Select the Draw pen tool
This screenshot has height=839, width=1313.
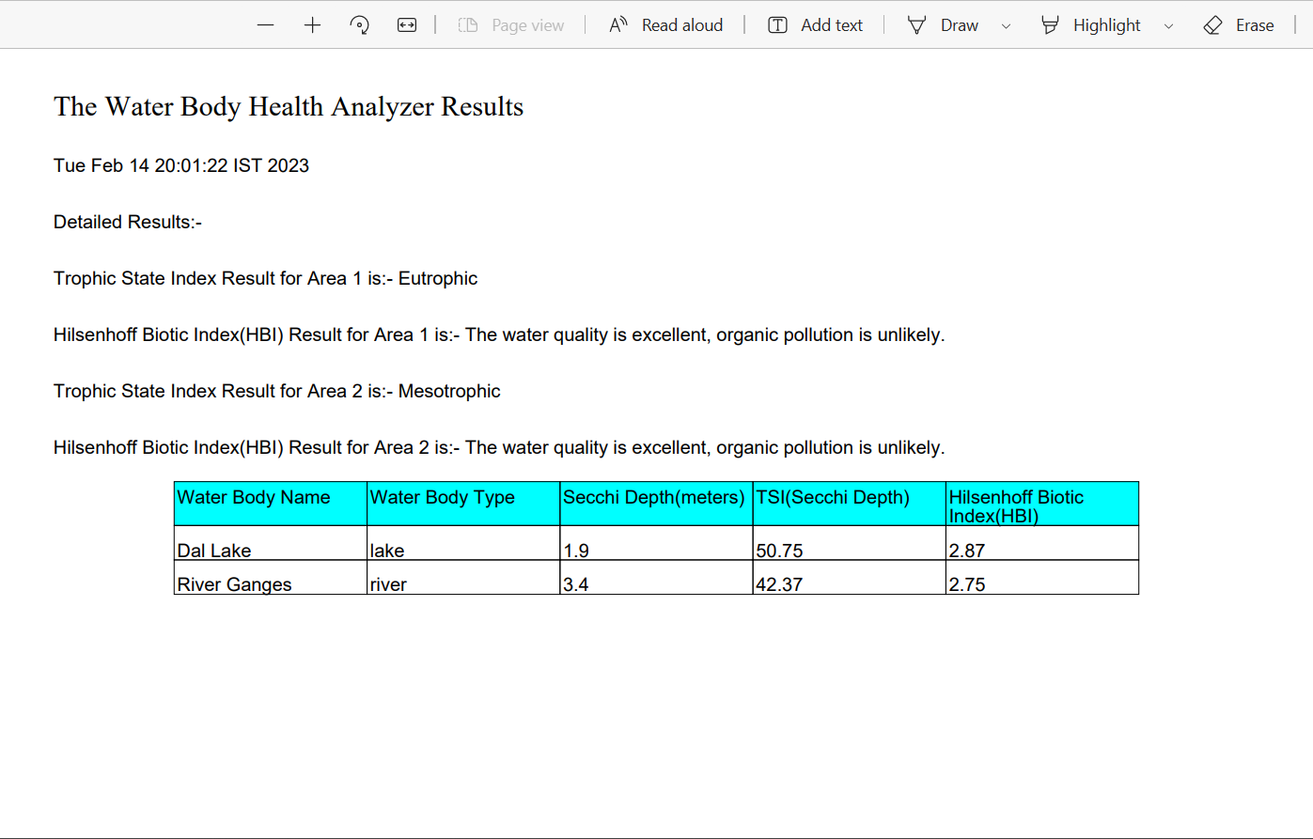(916, 24)
